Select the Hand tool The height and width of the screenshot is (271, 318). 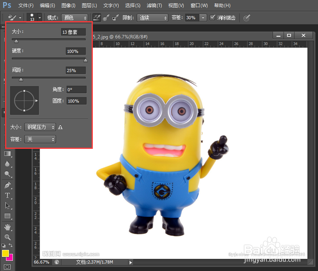(x=7, y=227)
